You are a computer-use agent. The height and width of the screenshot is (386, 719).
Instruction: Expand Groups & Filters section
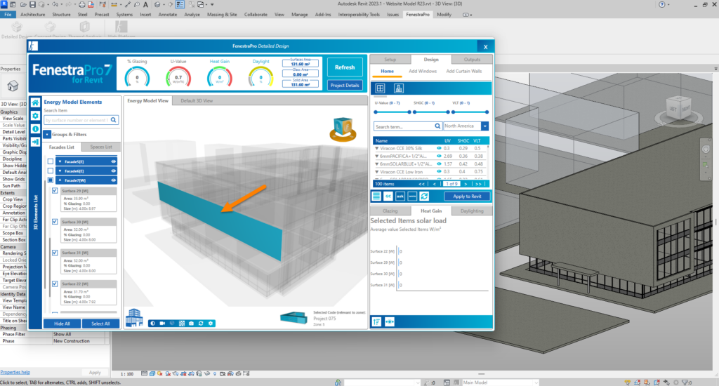47,134
